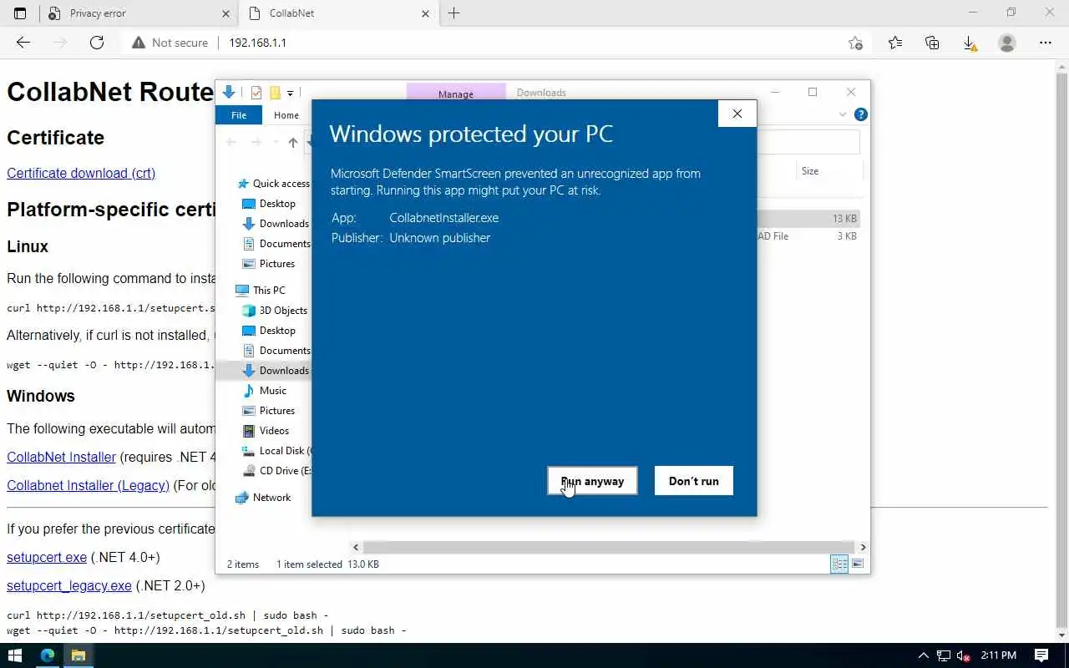Open Edge Settings and more menu

[x=1046, y=43]
